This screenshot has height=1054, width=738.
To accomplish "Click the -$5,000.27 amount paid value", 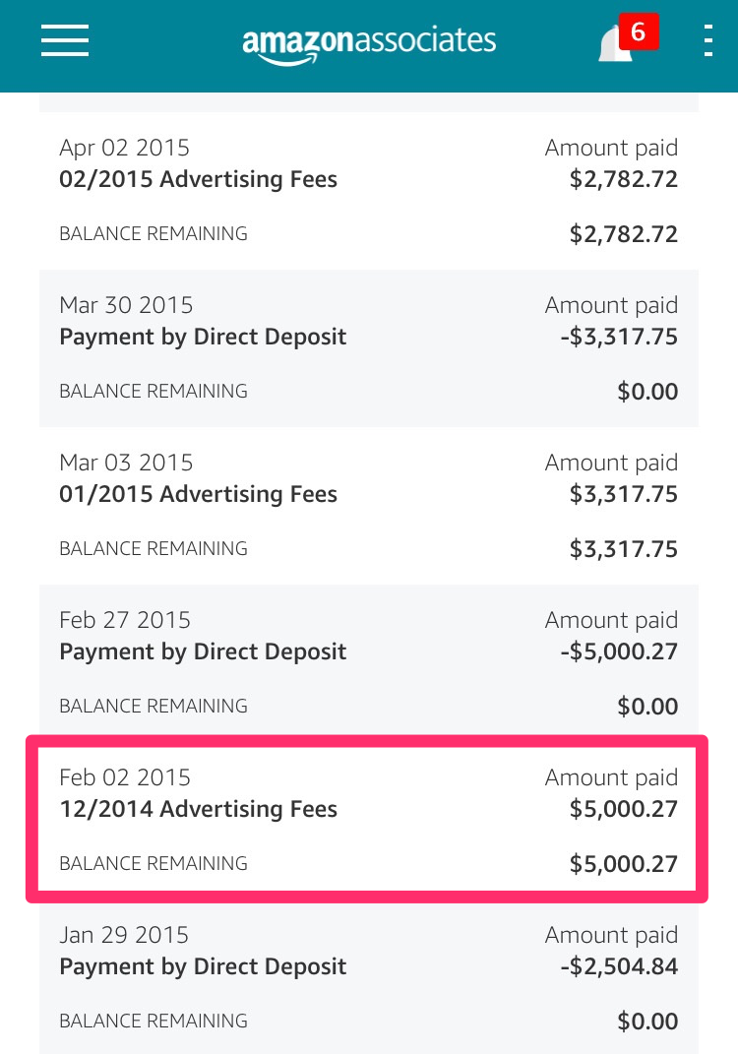I will pyautogui.click(x=619, y=651).
